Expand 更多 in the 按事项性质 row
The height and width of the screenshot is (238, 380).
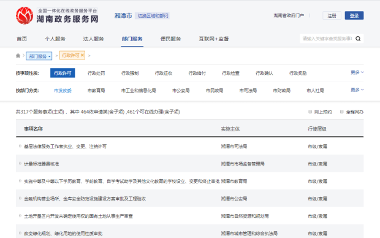pos(357,72)
